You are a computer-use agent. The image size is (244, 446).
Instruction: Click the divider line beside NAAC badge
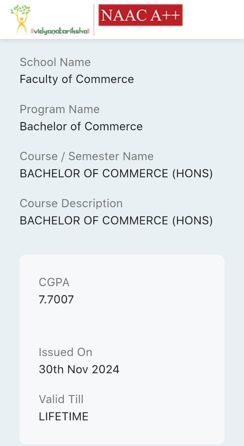point(94,20)
